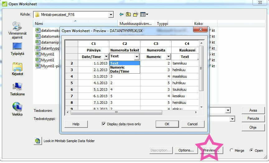
Task: Open the C3 Numeric type dropdown
Action: coord(168,56)
